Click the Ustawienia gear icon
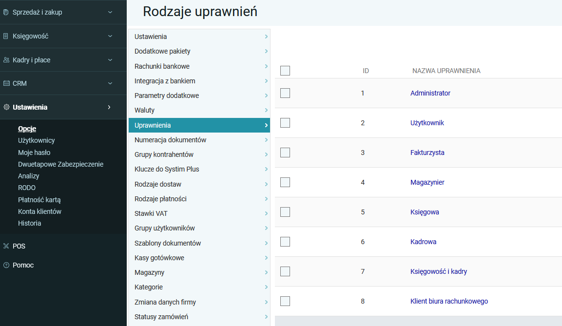Viewport: 562px width, 326px height. [6, 107]
